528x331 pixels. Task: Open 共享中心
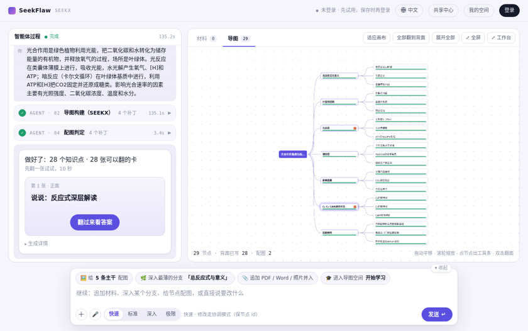[443, 10]
